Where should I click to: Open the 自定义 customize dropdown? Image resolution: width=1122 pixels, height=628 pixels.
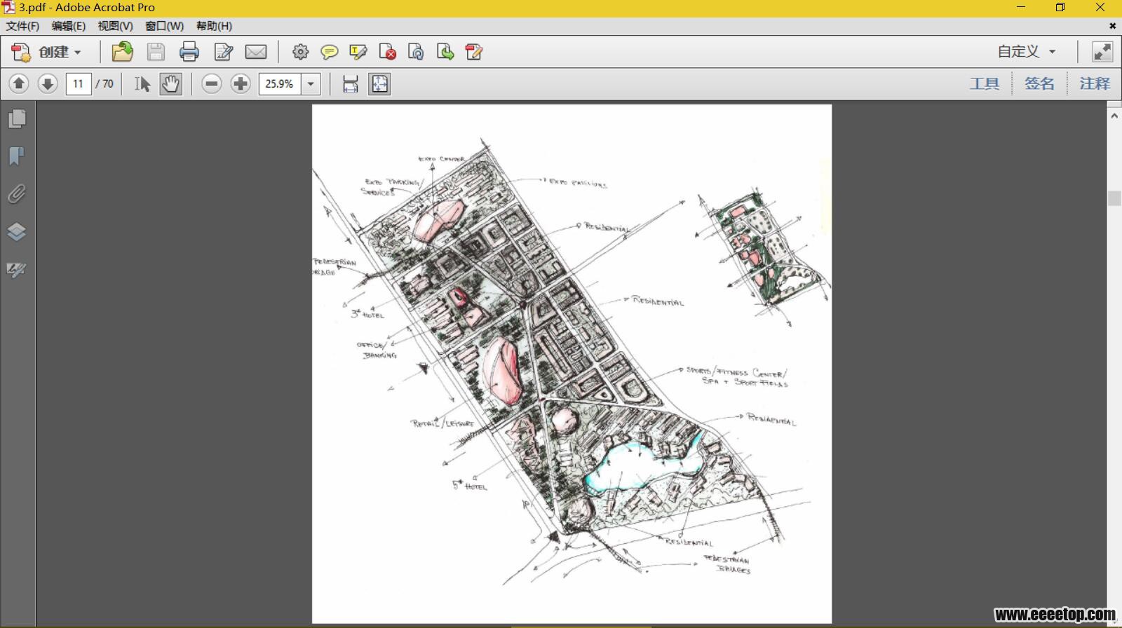[x=1027, y=52]
